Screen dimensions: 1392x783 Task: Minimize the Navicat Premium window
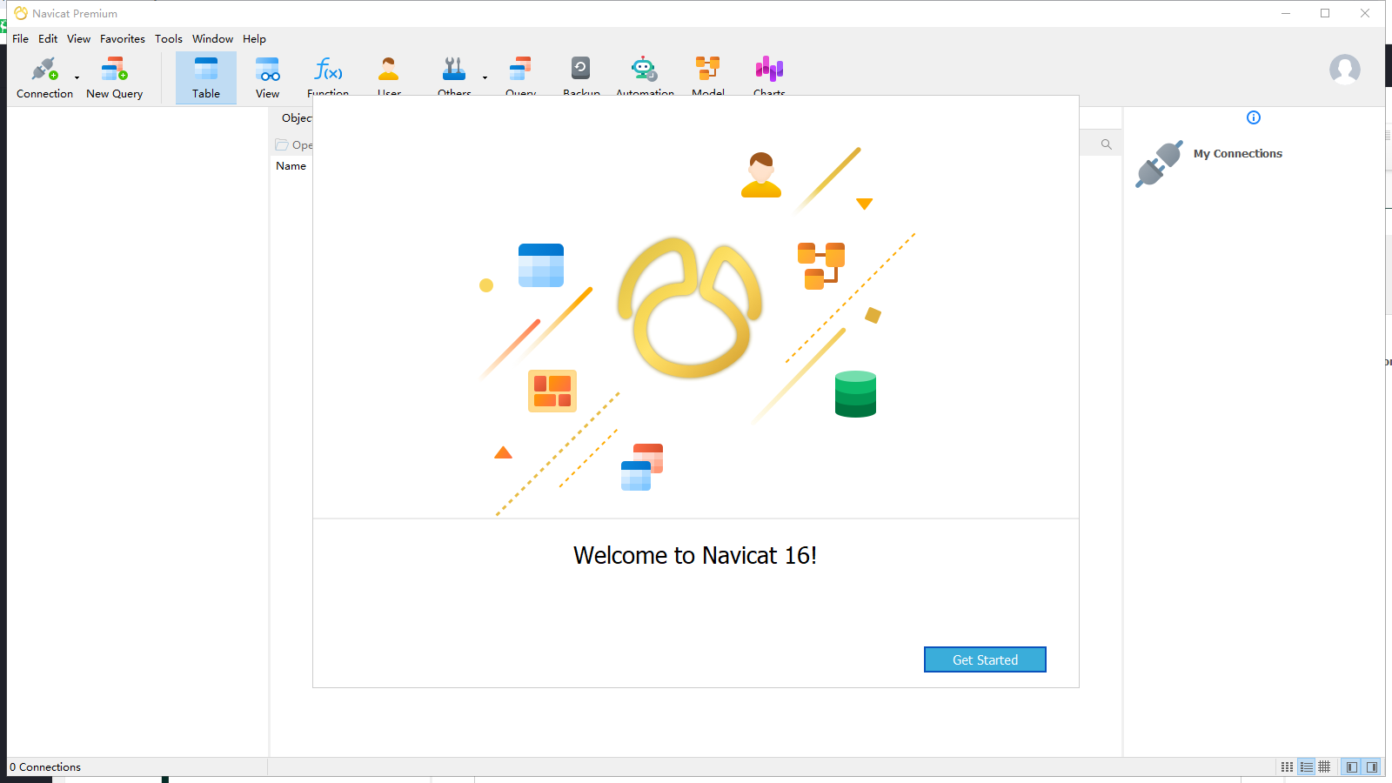1286,13
